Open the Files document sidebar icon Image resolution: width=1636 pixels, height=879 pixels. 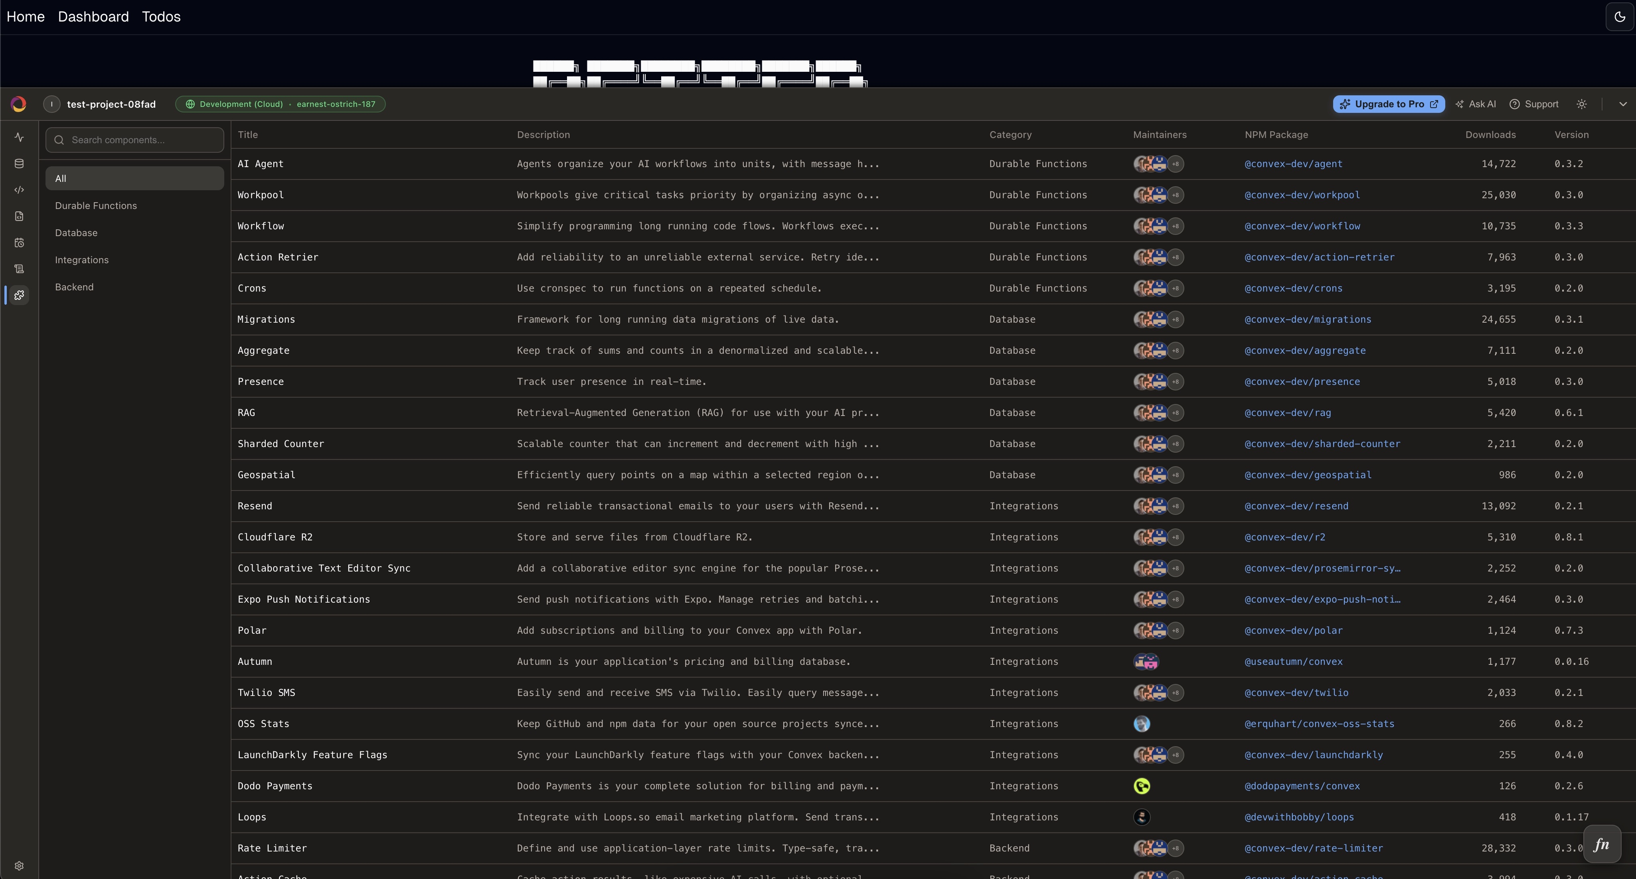point(19,217)
